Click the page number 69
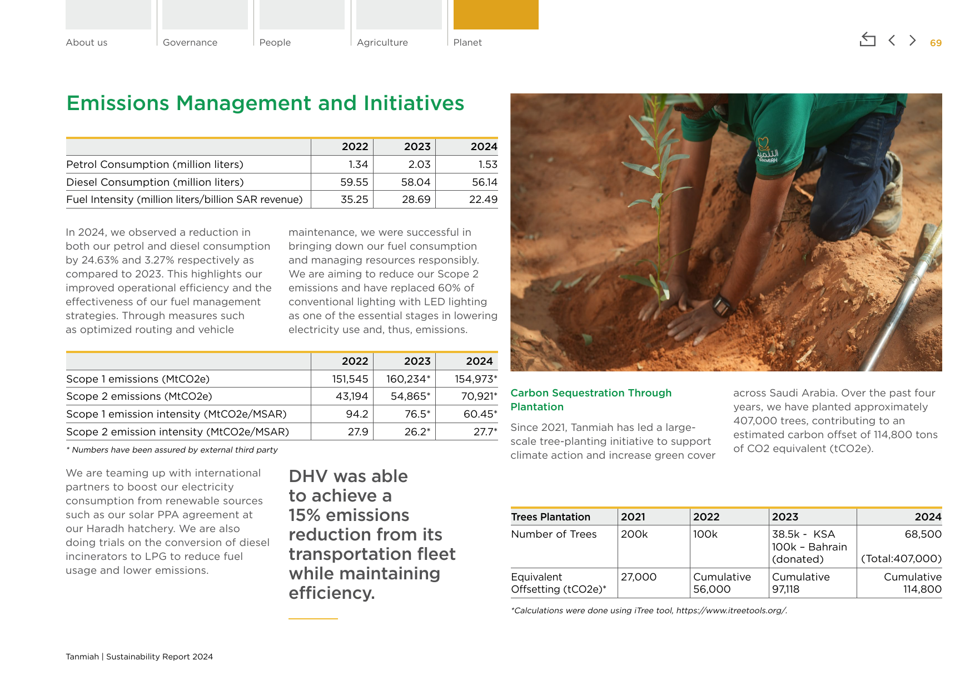 (936, 43)
